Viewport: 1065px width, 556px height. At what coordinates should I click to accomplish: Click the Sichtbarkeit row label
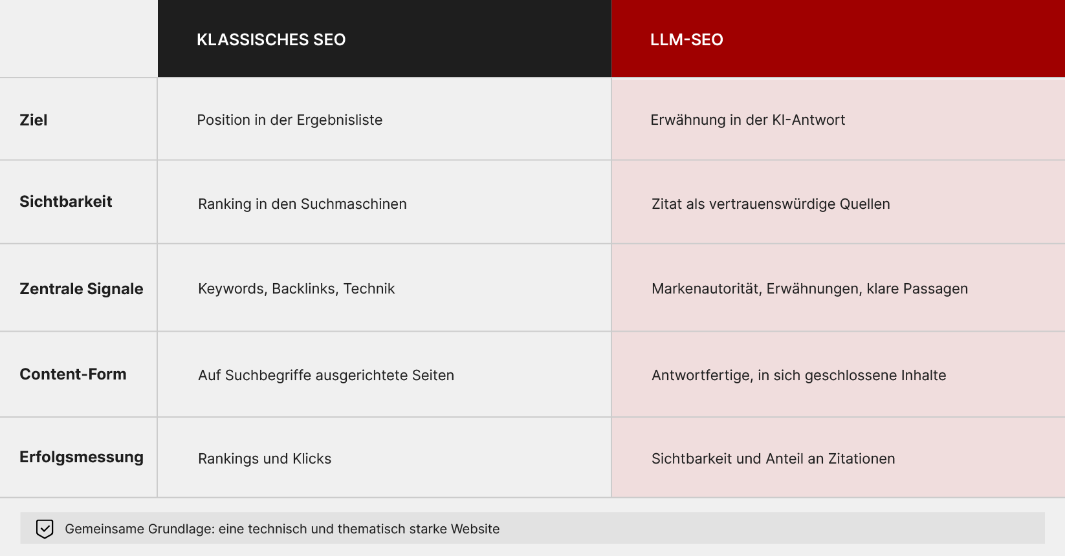pos(66,202)
